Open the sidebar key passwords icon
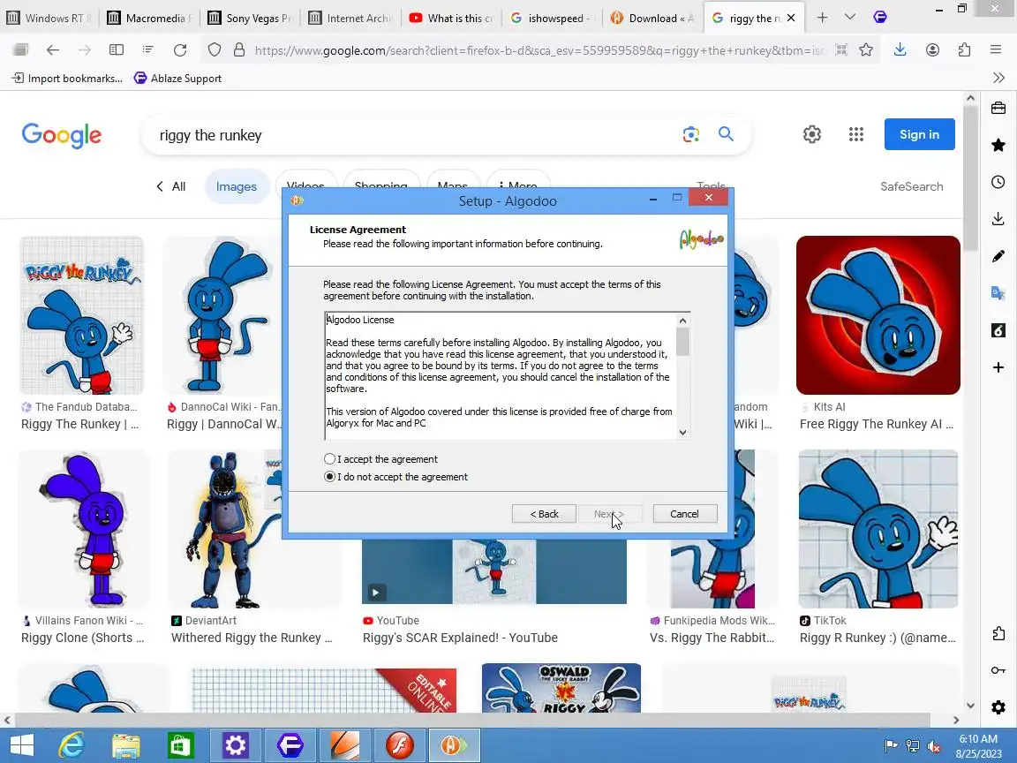1017x763 pixels. [x=998, y=670]
